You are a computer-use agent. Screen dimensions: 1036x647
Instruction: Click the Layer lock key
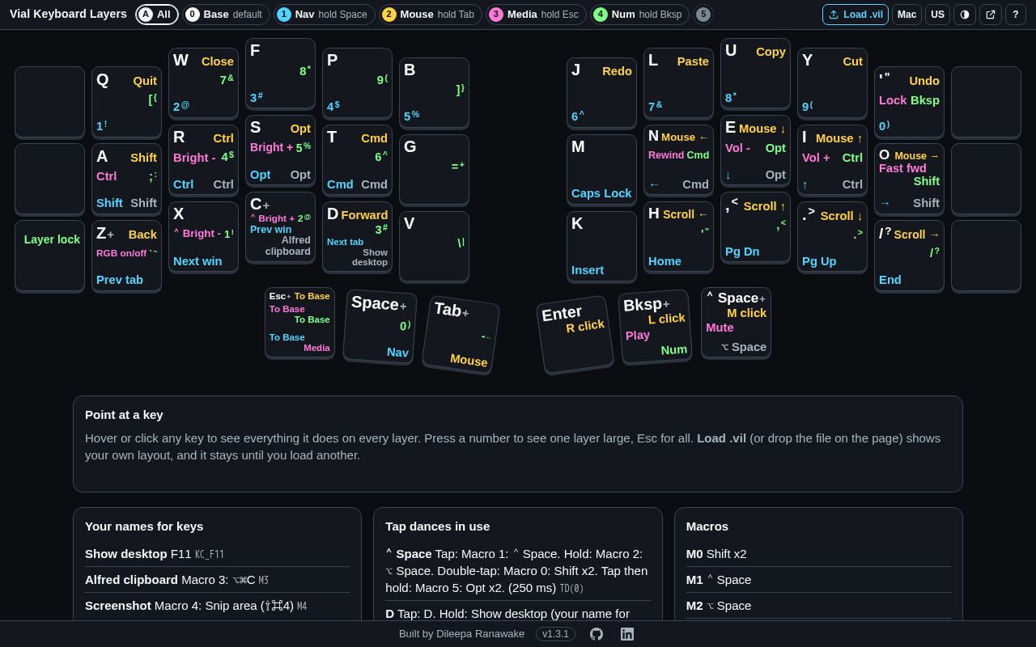[49, 256]
